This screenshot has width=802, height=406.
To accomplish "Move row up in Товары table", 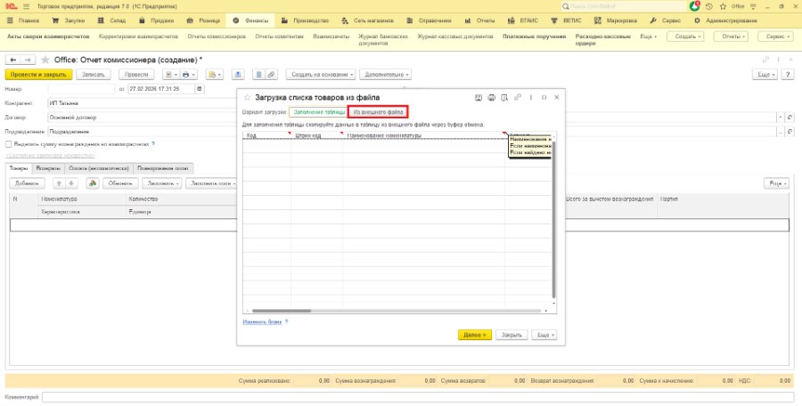I will pyautogui.click(x=59, y=183).
